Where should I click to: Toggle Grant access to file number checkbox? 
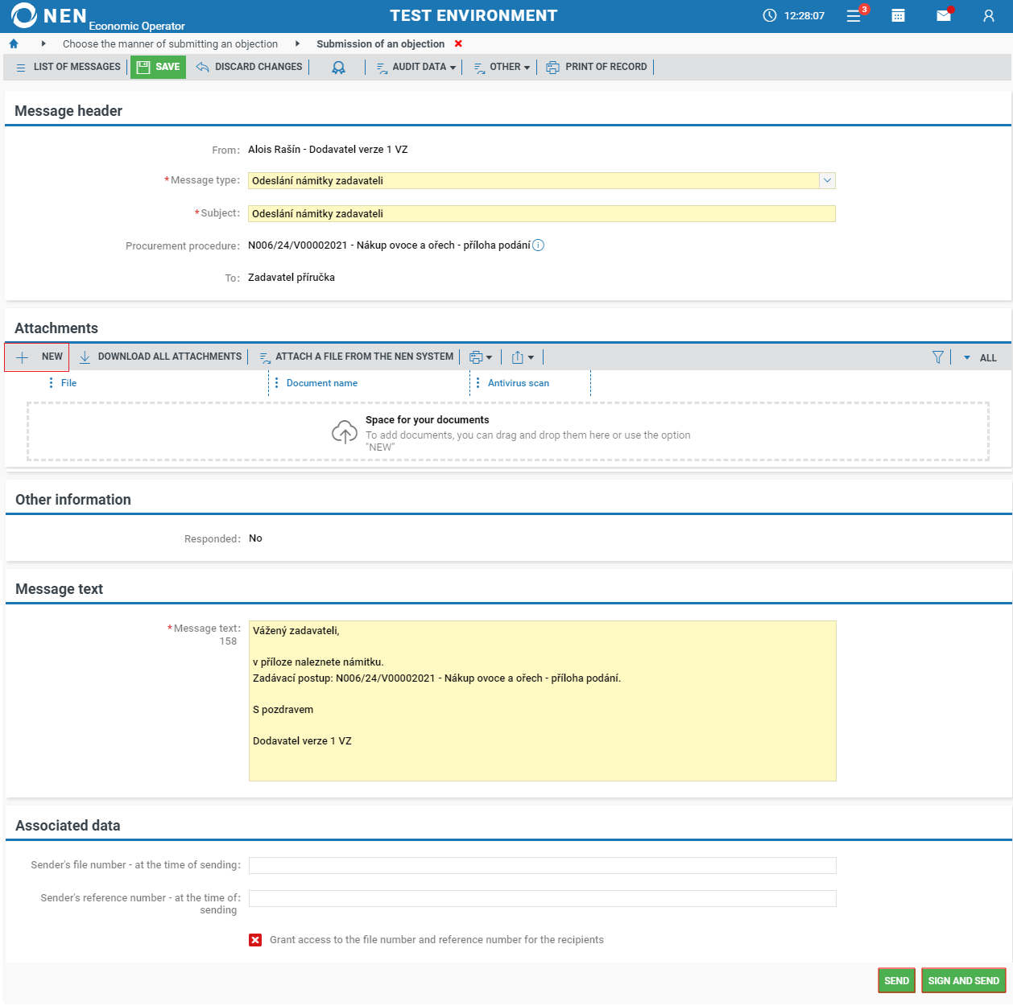pyautogui.click(x=255, y=940)
